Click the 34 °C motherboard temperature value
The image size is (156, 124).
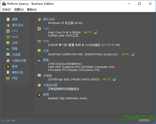click(125, 54)
